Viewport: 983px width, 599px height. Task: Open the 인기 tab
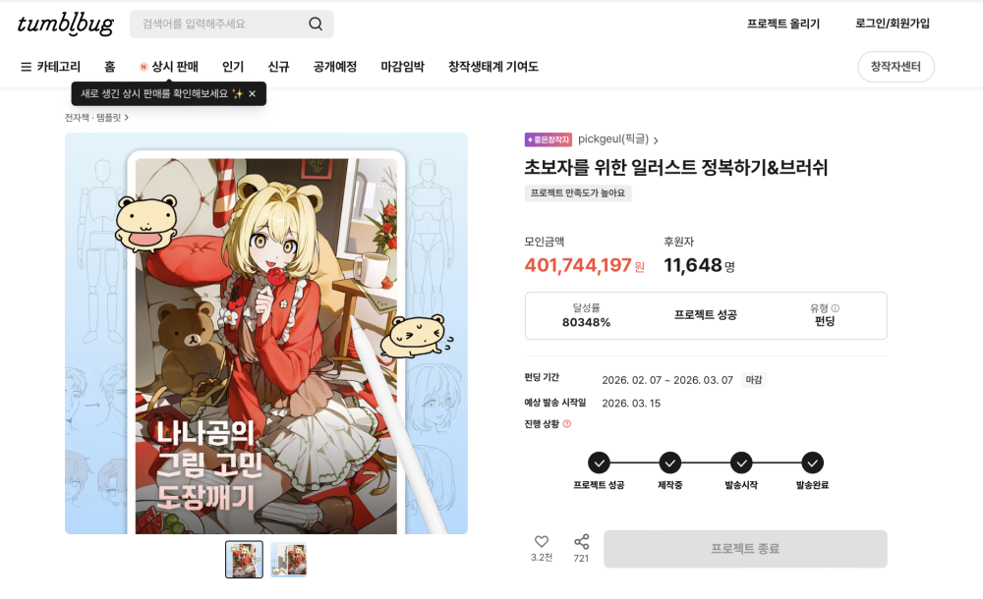point(233,67)
